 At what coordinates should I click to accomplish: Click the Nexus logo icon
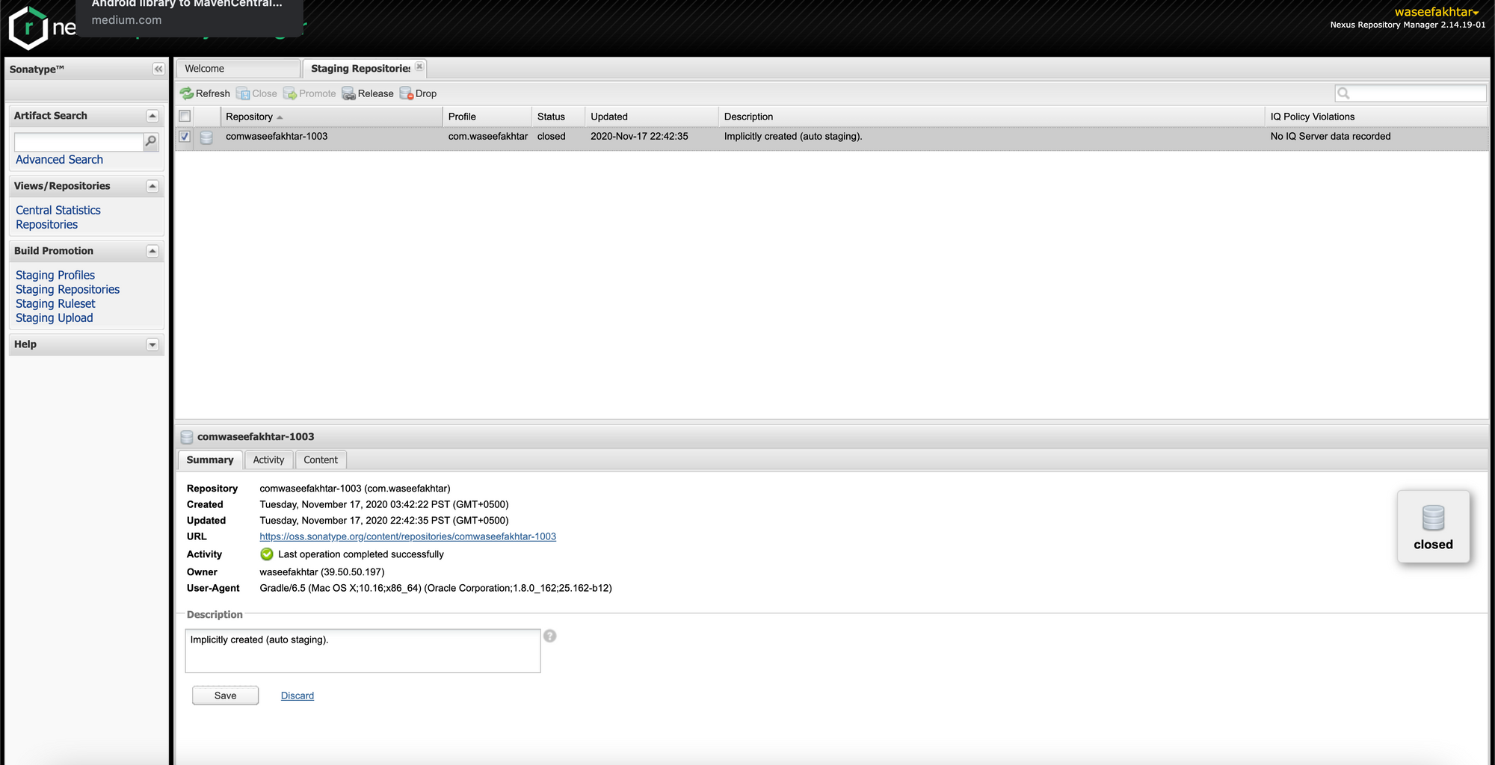(28, 28)
